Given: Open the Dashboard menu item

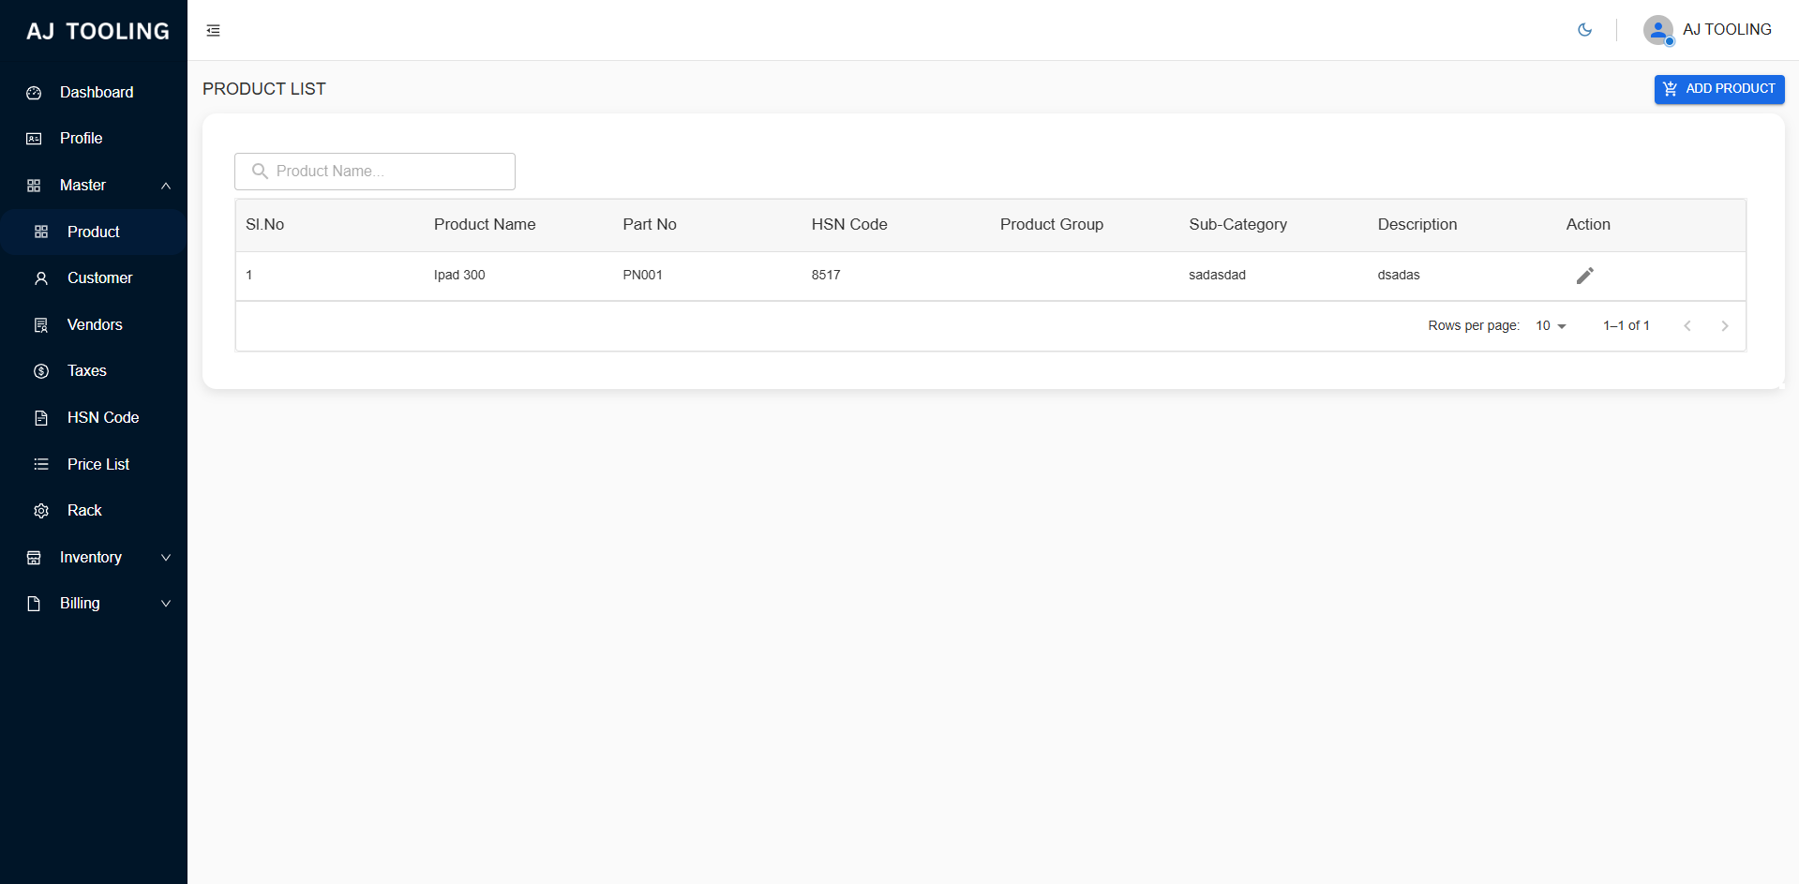Looking at the screenshot, I should (x=94, y=92).
